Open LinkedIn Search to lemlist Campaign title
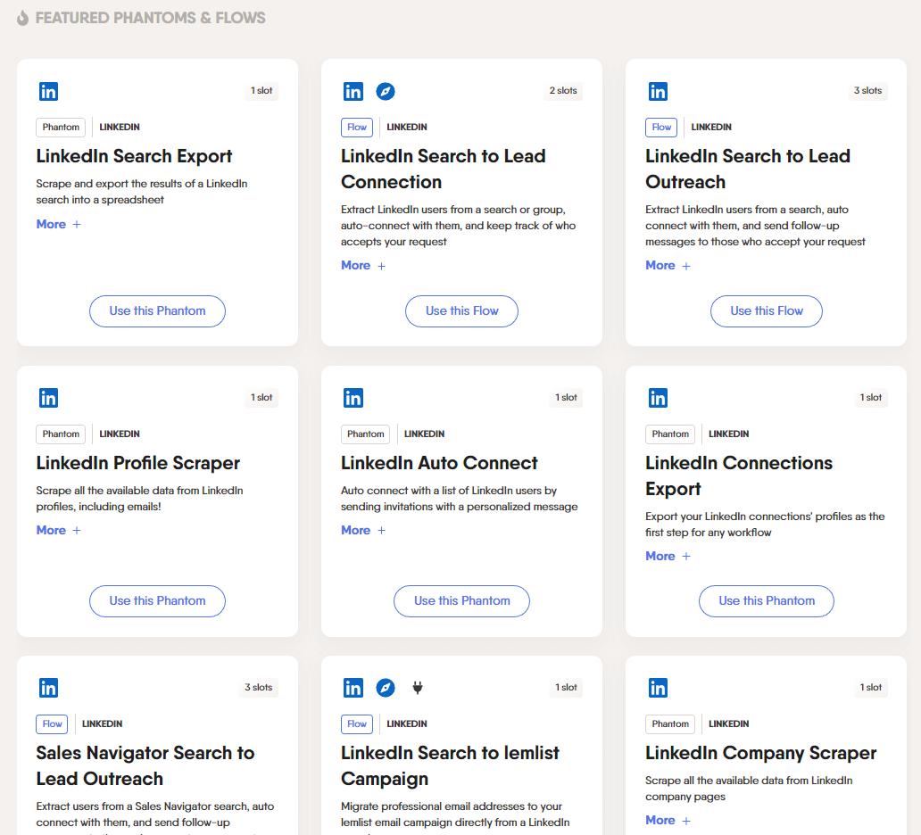 450,766
